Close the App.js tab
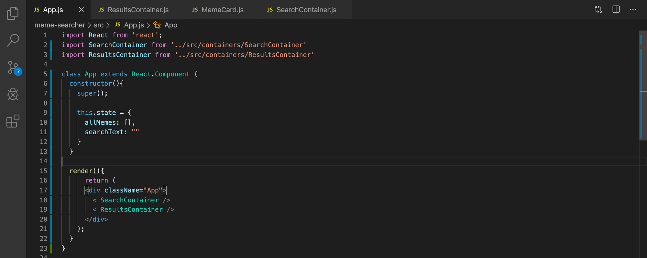The image size is (647, 258). 82,10
